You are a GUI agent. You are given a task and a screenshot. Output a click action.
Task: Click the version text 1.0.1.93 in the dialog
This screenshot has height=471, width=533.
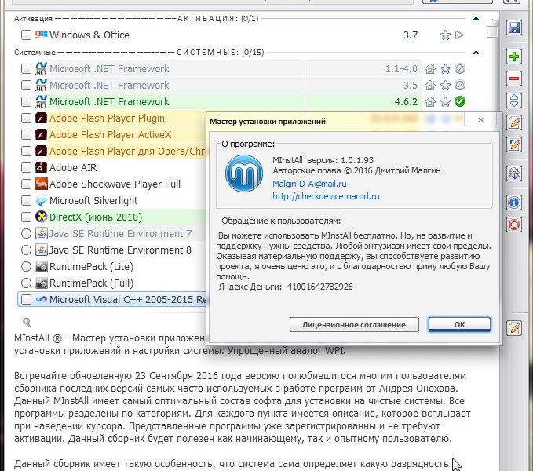coord(357,160)
